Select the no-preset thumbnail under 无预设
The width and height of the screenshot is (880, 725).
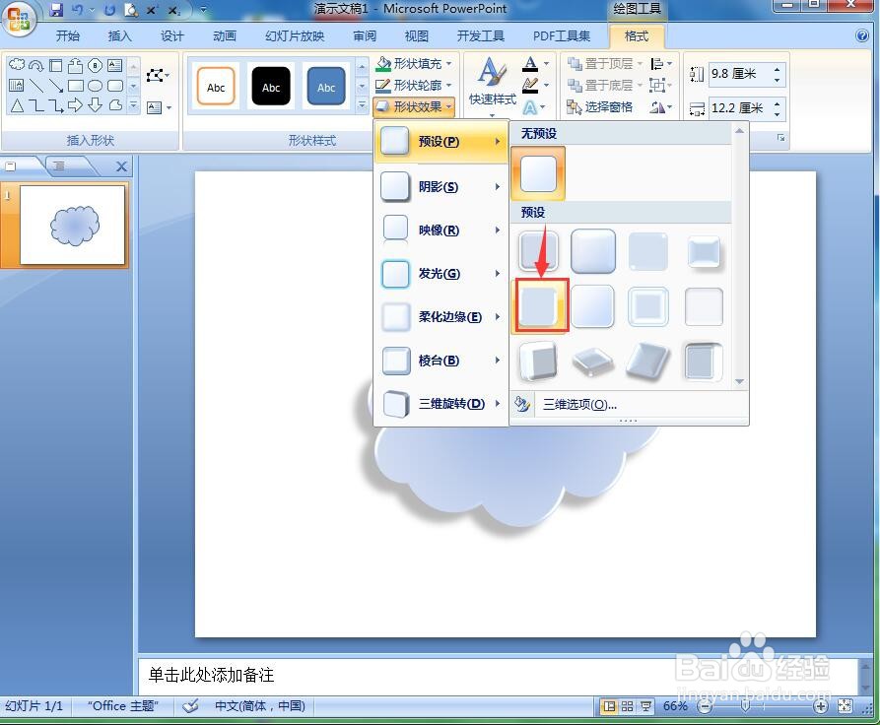pyautogui.click(x=538, y=174)
